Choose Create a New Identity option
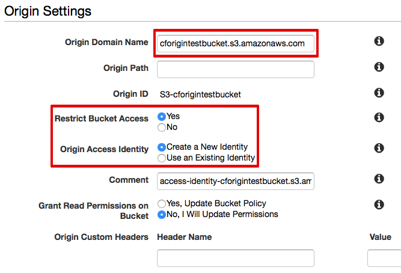Image resolution: width=401 pixels, height=273 pixels. click(x=162, y=147)
